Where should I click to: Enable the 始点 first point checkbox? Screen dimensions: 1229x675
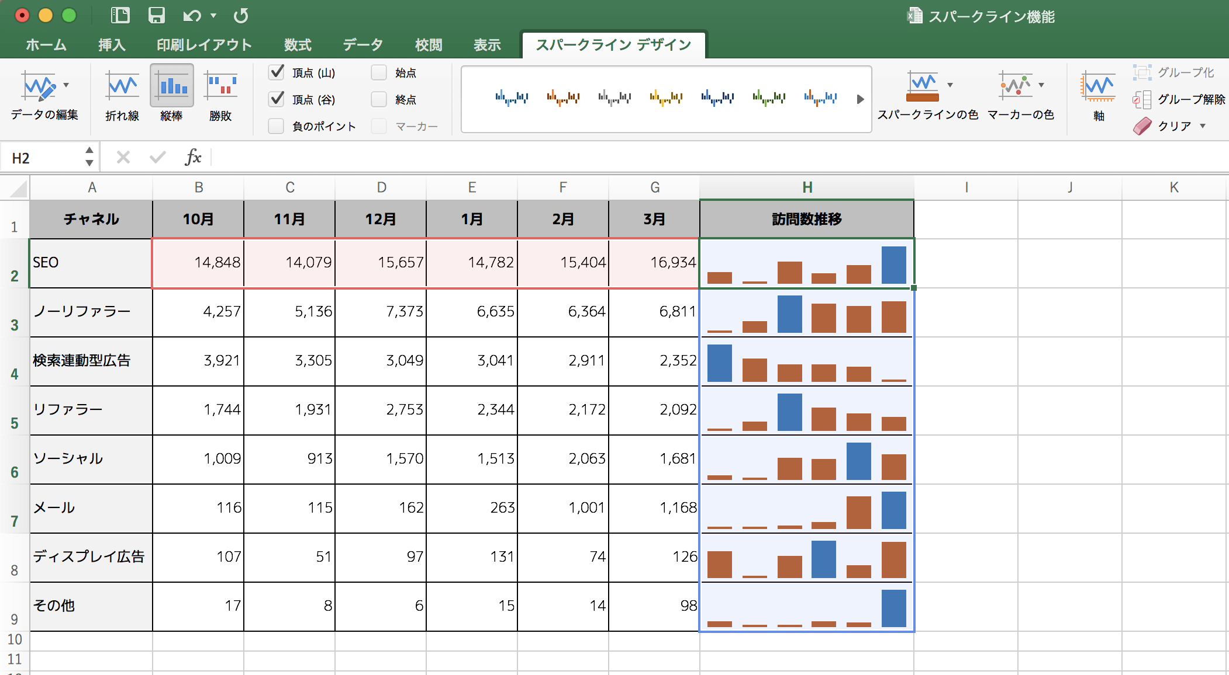pyautogui.click(x=379, y=72)
